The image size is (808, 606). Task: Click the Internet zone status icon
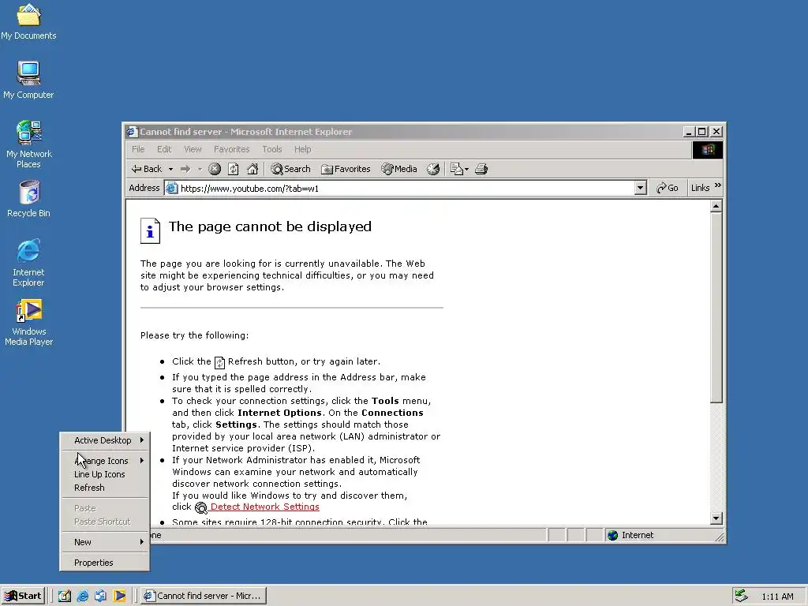pos(612,536)
